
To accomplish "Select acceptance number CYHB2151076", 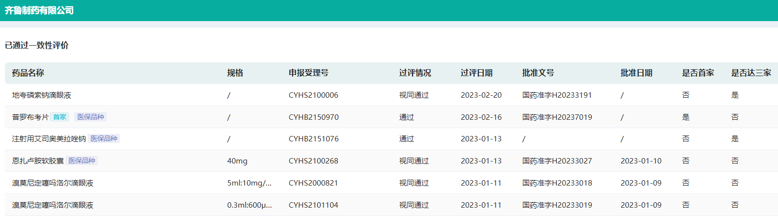I will pos(314,139).
